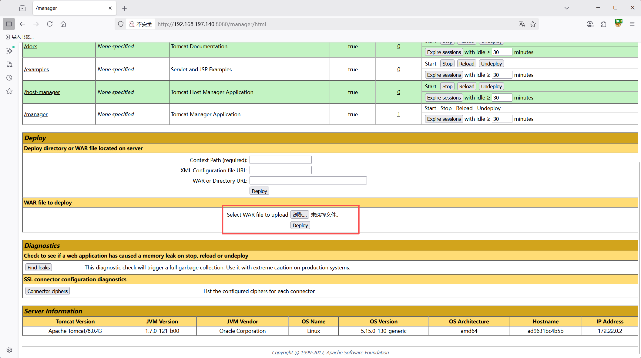Image resolution: width=641 pixels, height=358 pixels.
Task: Expire sessions for /examples
Action: click(x=444, y=75)
